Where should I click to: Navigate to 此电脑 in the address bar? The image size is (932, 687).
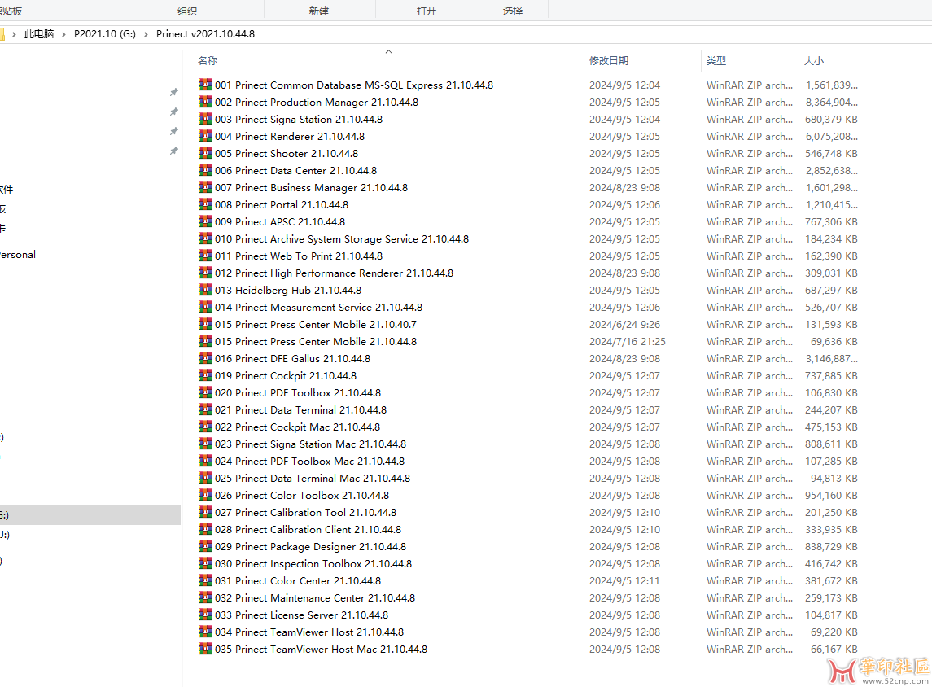pyautogui.click(x=39, y=34)
